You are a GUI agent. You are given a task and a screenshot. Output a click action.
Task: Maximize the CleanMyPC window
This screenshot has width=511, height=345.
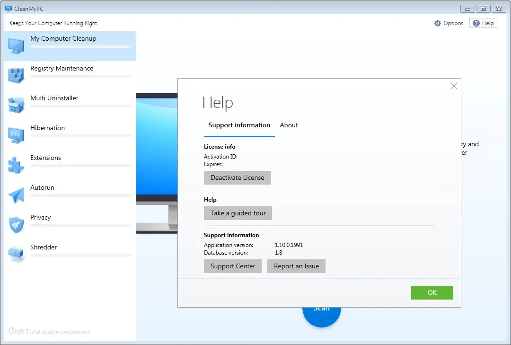click(483, 9)
